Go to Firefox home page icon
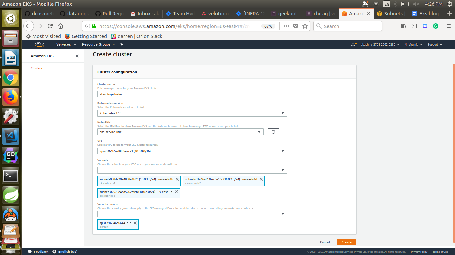Image resolution: width=455 pixels, height=255 pixels. pyautogui.click(x=61, y=26)
